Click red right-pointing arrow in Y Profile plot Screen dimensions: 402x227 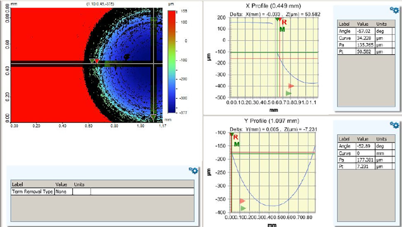[x=242, y=201]
